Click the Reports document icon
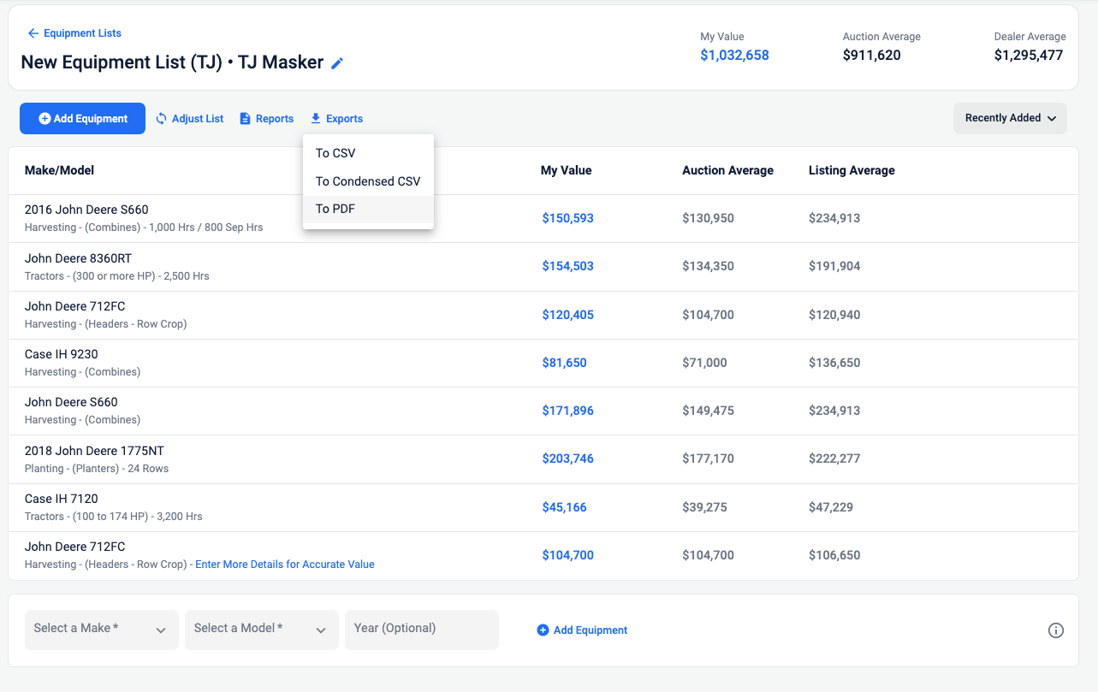1098x692 pixels. pyautogui.click(x=245, y=119)
